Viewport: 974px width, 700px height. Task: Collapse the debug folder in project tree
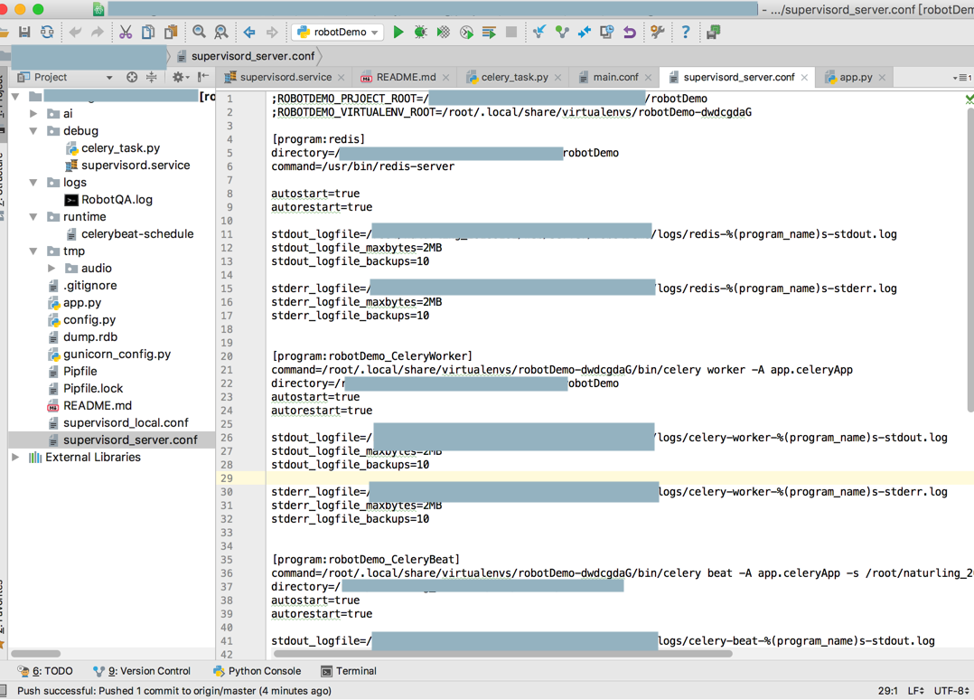(33, 131)
